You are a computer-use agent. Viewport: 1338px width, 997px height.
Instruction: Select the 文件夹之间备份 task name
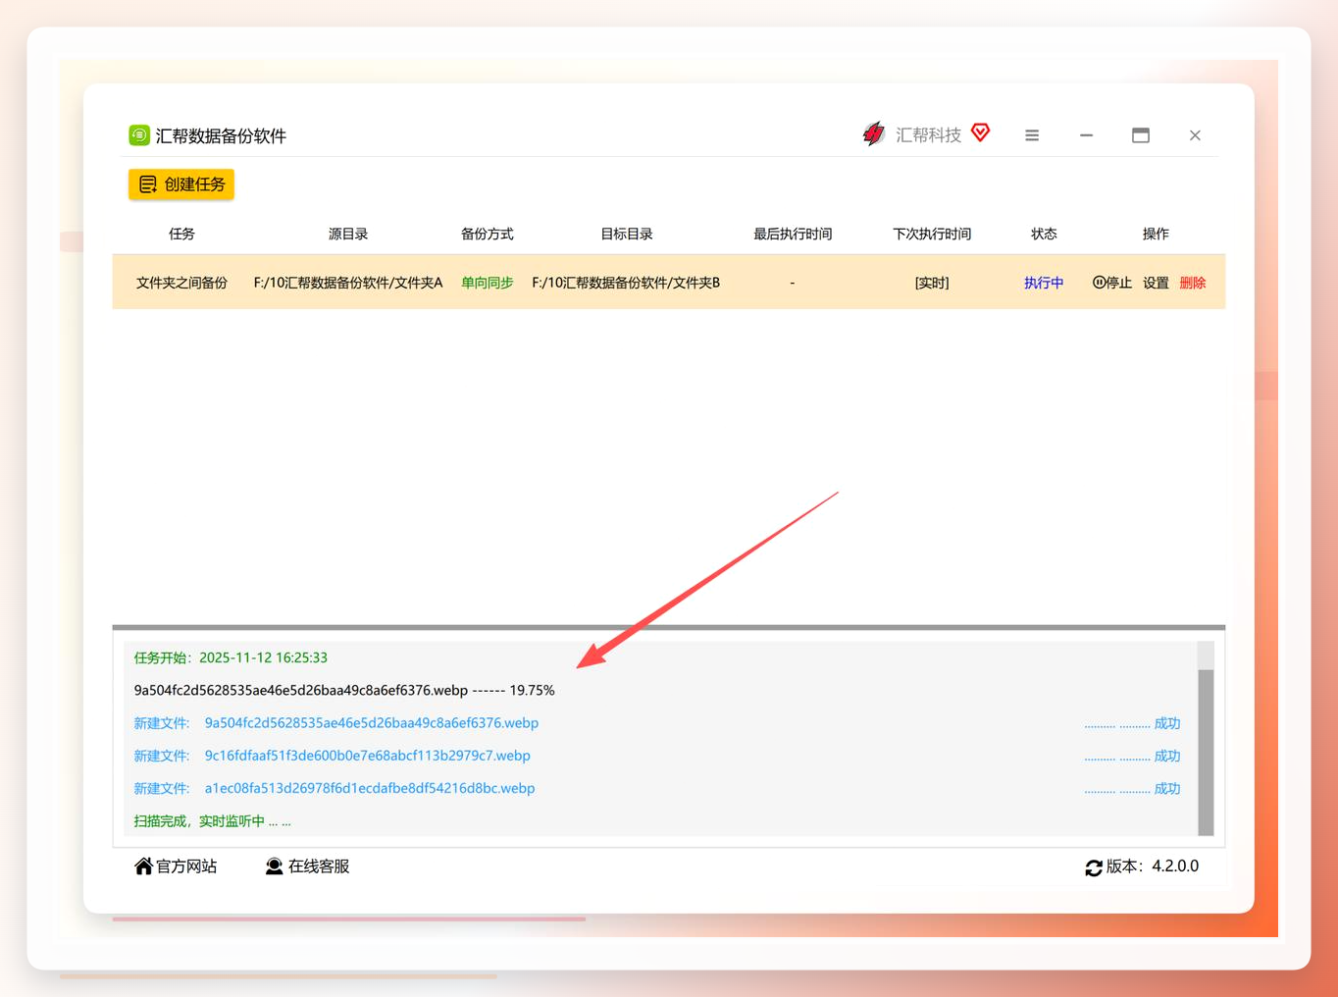181,283
